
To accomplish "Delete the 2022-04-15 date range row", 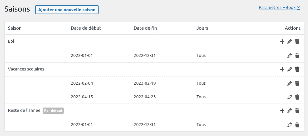I will [297, 97].
